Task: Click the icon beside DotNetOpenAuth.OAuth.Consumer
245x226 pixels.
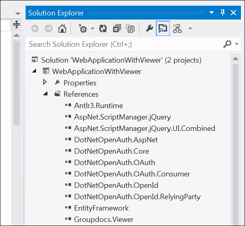Action: [x=68, y=174]
